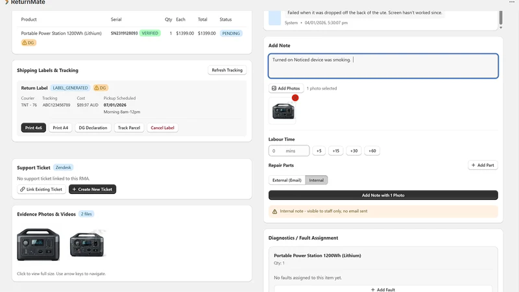Remove the selected photo via red badge
The height and width of the screenshot is (292, 519).
[295, 98]
